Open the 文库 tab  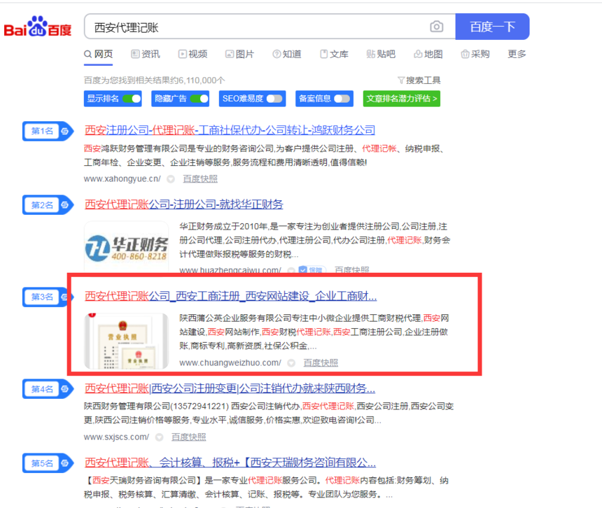[x=335, y=54]
